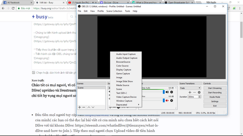Move scene down with the down arrow
Image resolution: width=243 pixels, height=136 pixels.
coord(93,107)
